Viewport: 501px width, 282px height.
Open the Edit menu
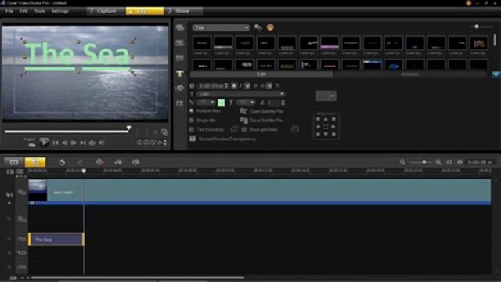point(23,11)
